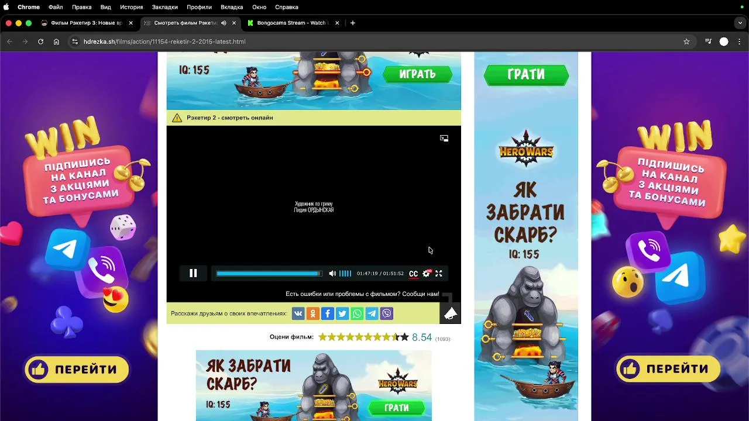Close the Смотреть фильм Рэкетир tab
Viewport: 749px width, 421px height.
click(x=234, y=23)
